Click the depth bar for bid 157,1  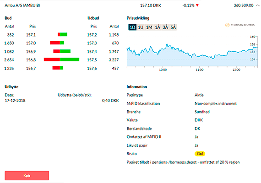click(x=62, y=35)
